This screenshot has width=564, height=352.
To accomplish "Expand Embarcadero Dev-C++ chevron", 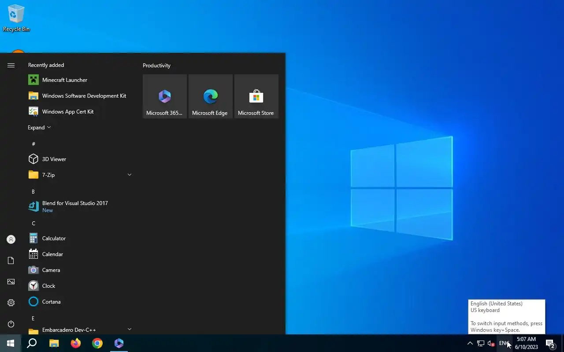I will 130,329.
